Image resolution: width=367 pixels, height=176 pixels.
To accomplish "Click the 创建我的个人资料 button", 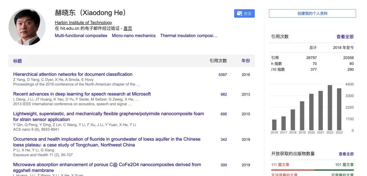I will [312, 13].
